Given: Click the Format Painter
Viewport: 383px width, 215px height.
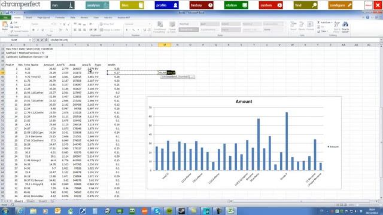Looking at the screenshot, I should (x=19, y=31).
